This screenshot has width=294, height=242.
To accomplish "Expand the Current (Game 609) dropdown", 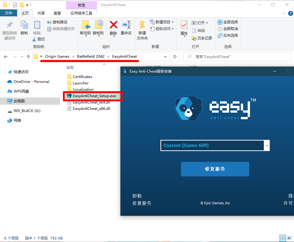I will point(267,146).
